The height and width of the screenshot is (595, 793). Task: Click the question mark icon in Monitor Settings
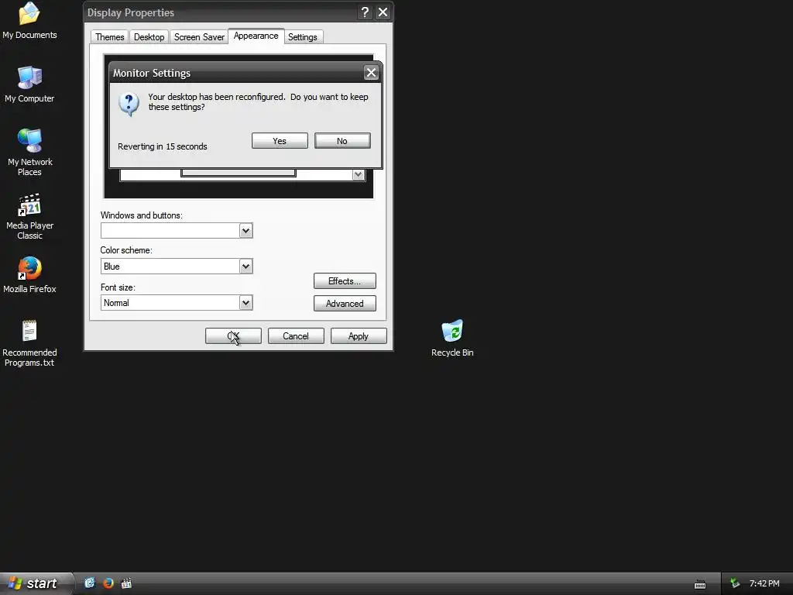pyautogui.click(x=129, y=104)
